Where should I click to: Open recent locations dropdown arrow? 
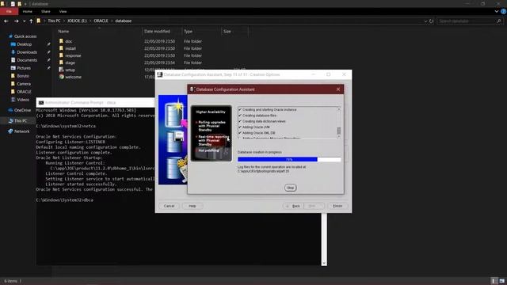[x=24, y=21]
